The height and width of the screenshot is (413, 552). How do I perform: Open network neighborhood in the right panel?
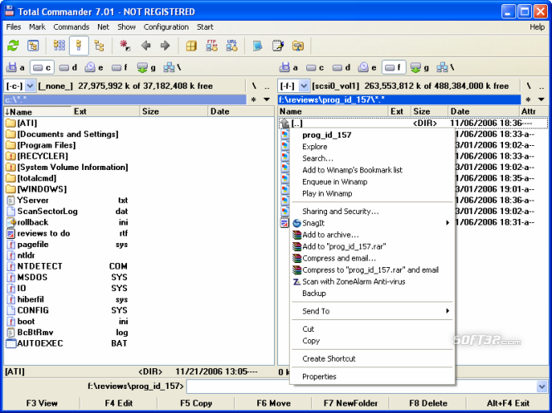click(446, 67)
